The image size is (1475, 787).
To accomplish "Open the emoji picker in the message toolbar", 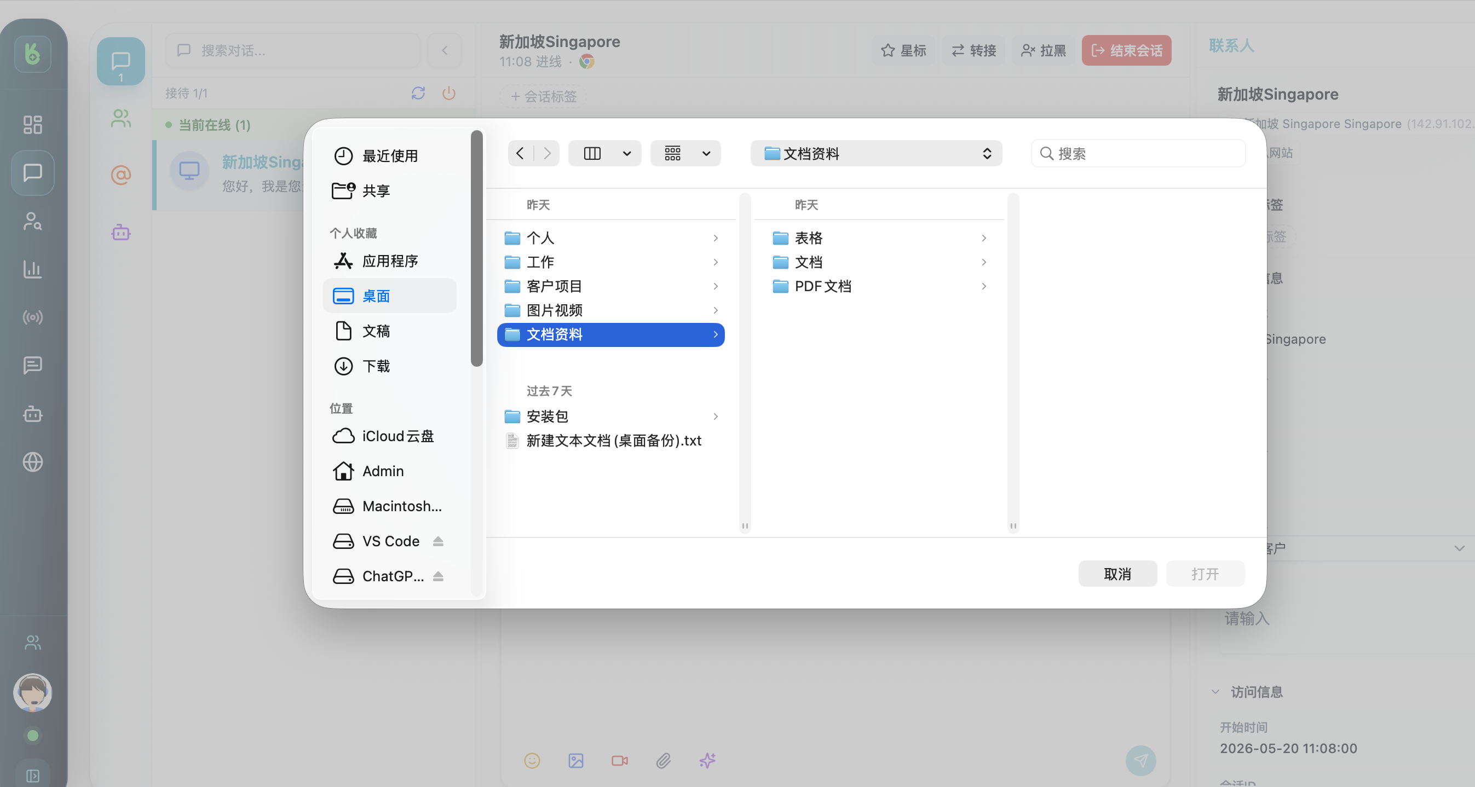I will click(x=532, y=761).
